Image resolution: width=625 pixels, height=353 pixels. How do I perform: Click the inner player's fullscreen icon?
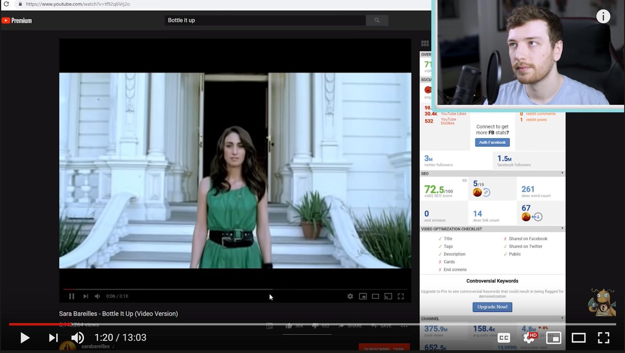(401, 296)
